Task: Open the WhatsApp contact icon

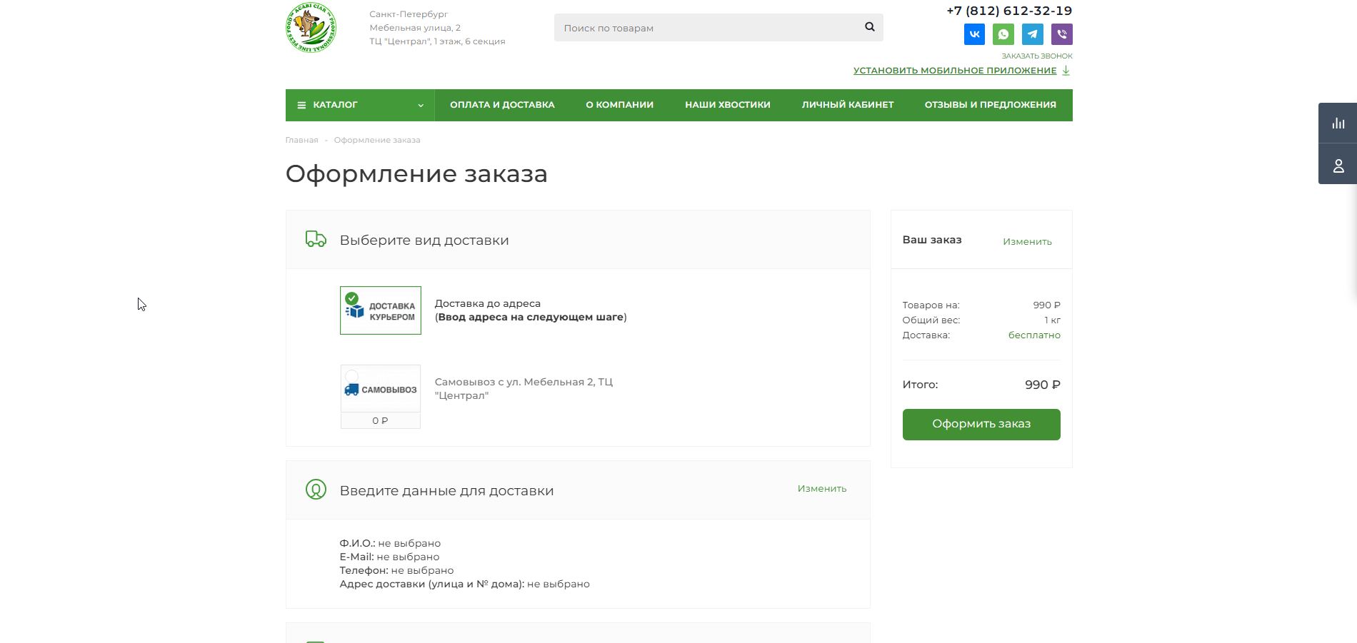Action: [1003, 34]
